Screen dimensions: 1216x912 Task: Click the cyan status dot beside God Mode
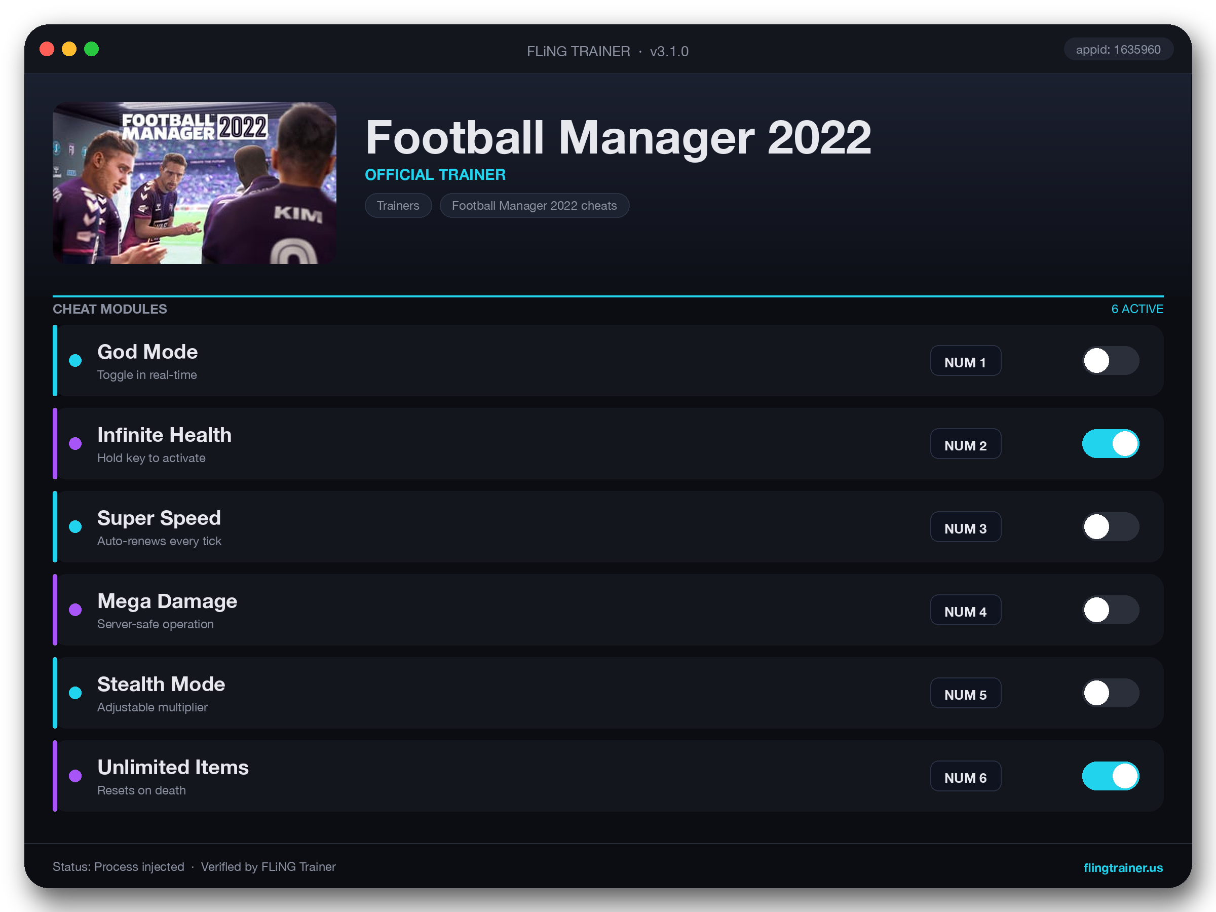coord(75,361)
